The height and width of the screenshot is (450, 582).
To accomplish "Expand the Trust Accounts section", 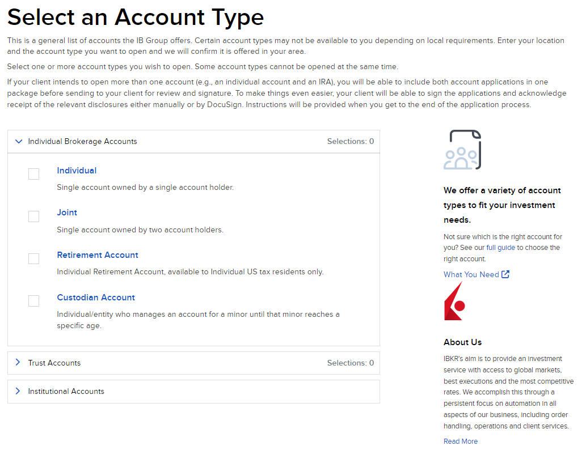I will coord(18,363).
